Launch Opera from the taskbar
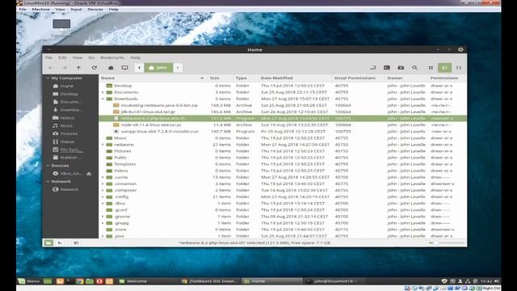The height and width of the screenshot is (291, 517). coord(99,281)
